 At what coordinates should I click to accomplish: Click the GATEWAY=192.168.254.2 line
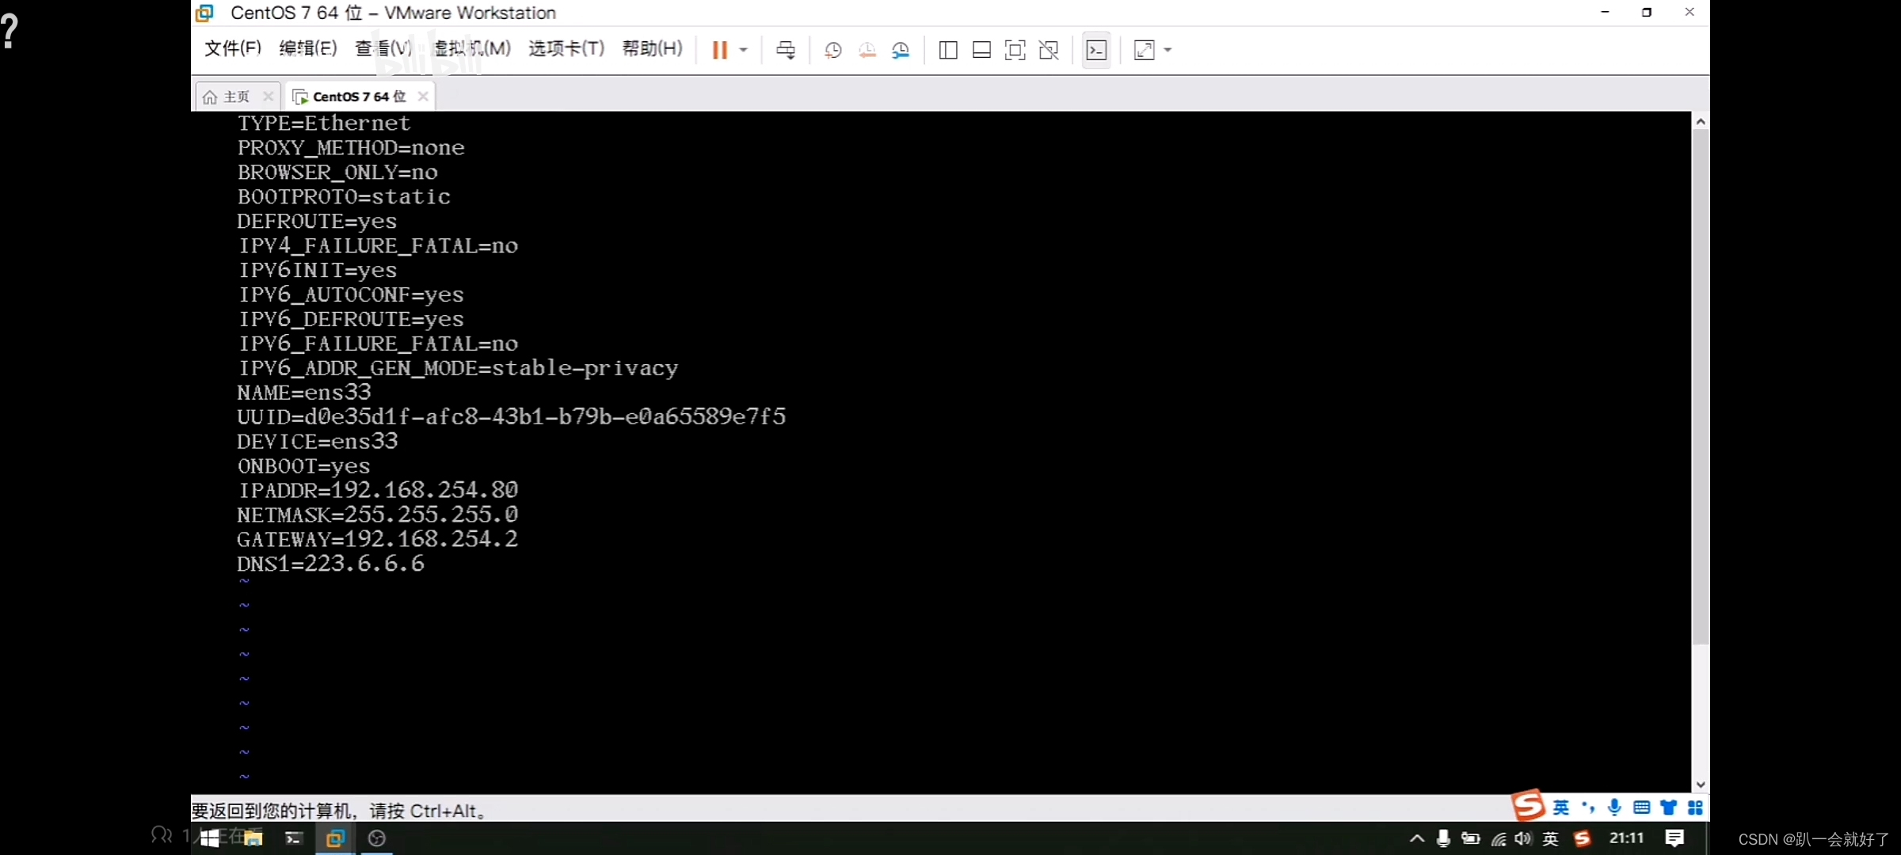point(378,540)
